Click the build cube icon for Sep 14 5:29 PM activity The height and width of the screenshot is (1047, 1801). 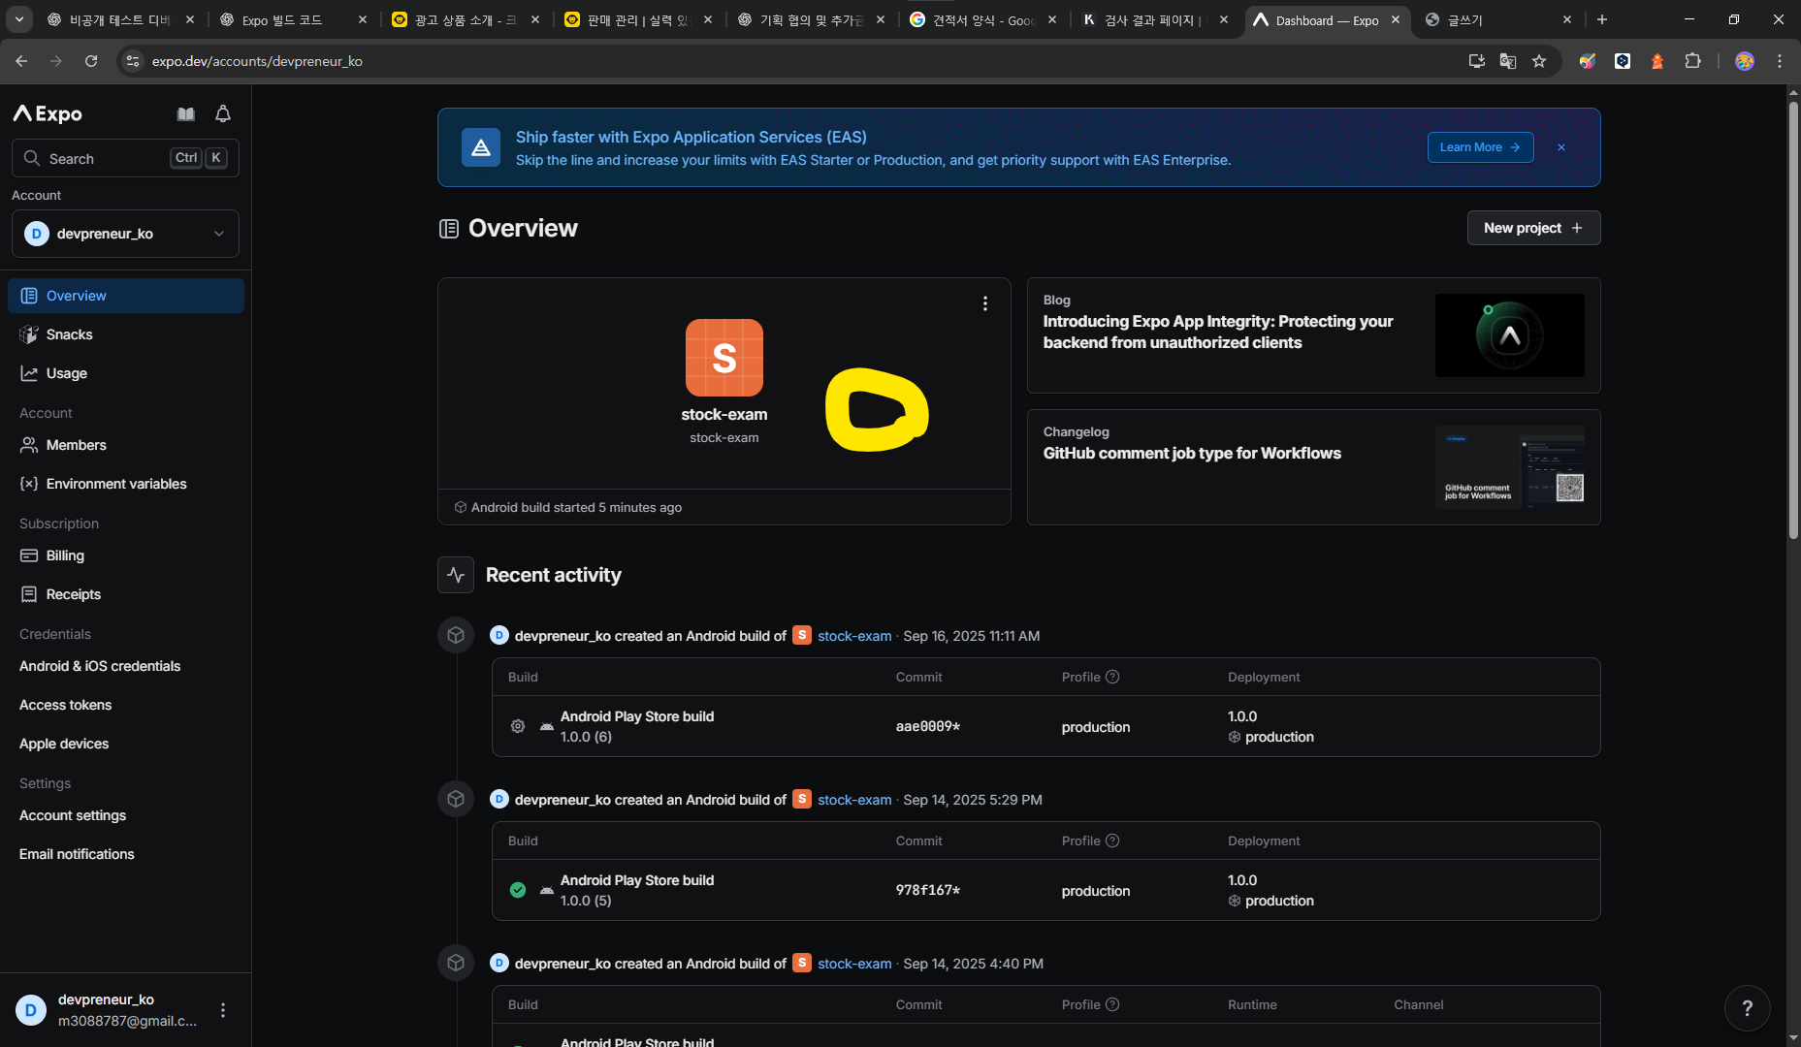(456, 800)
